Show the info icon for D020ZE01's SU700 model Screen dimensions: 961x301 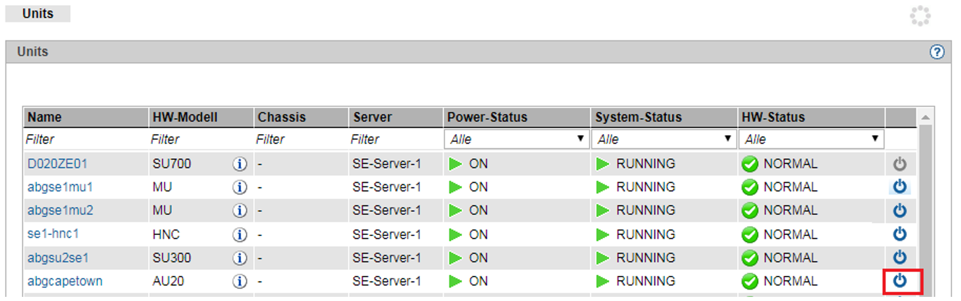coord(239,164)
